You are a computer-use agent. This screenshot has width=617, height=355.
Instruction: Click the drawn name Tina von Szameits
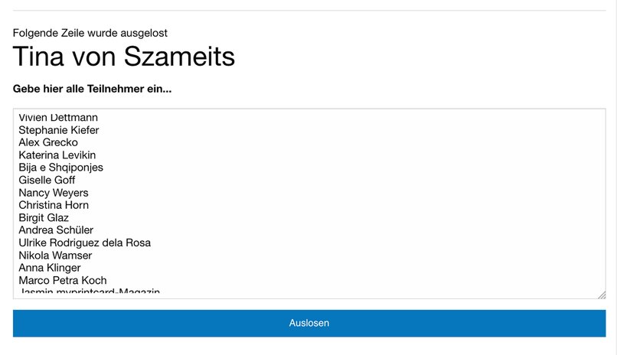(x=124, y=57)
